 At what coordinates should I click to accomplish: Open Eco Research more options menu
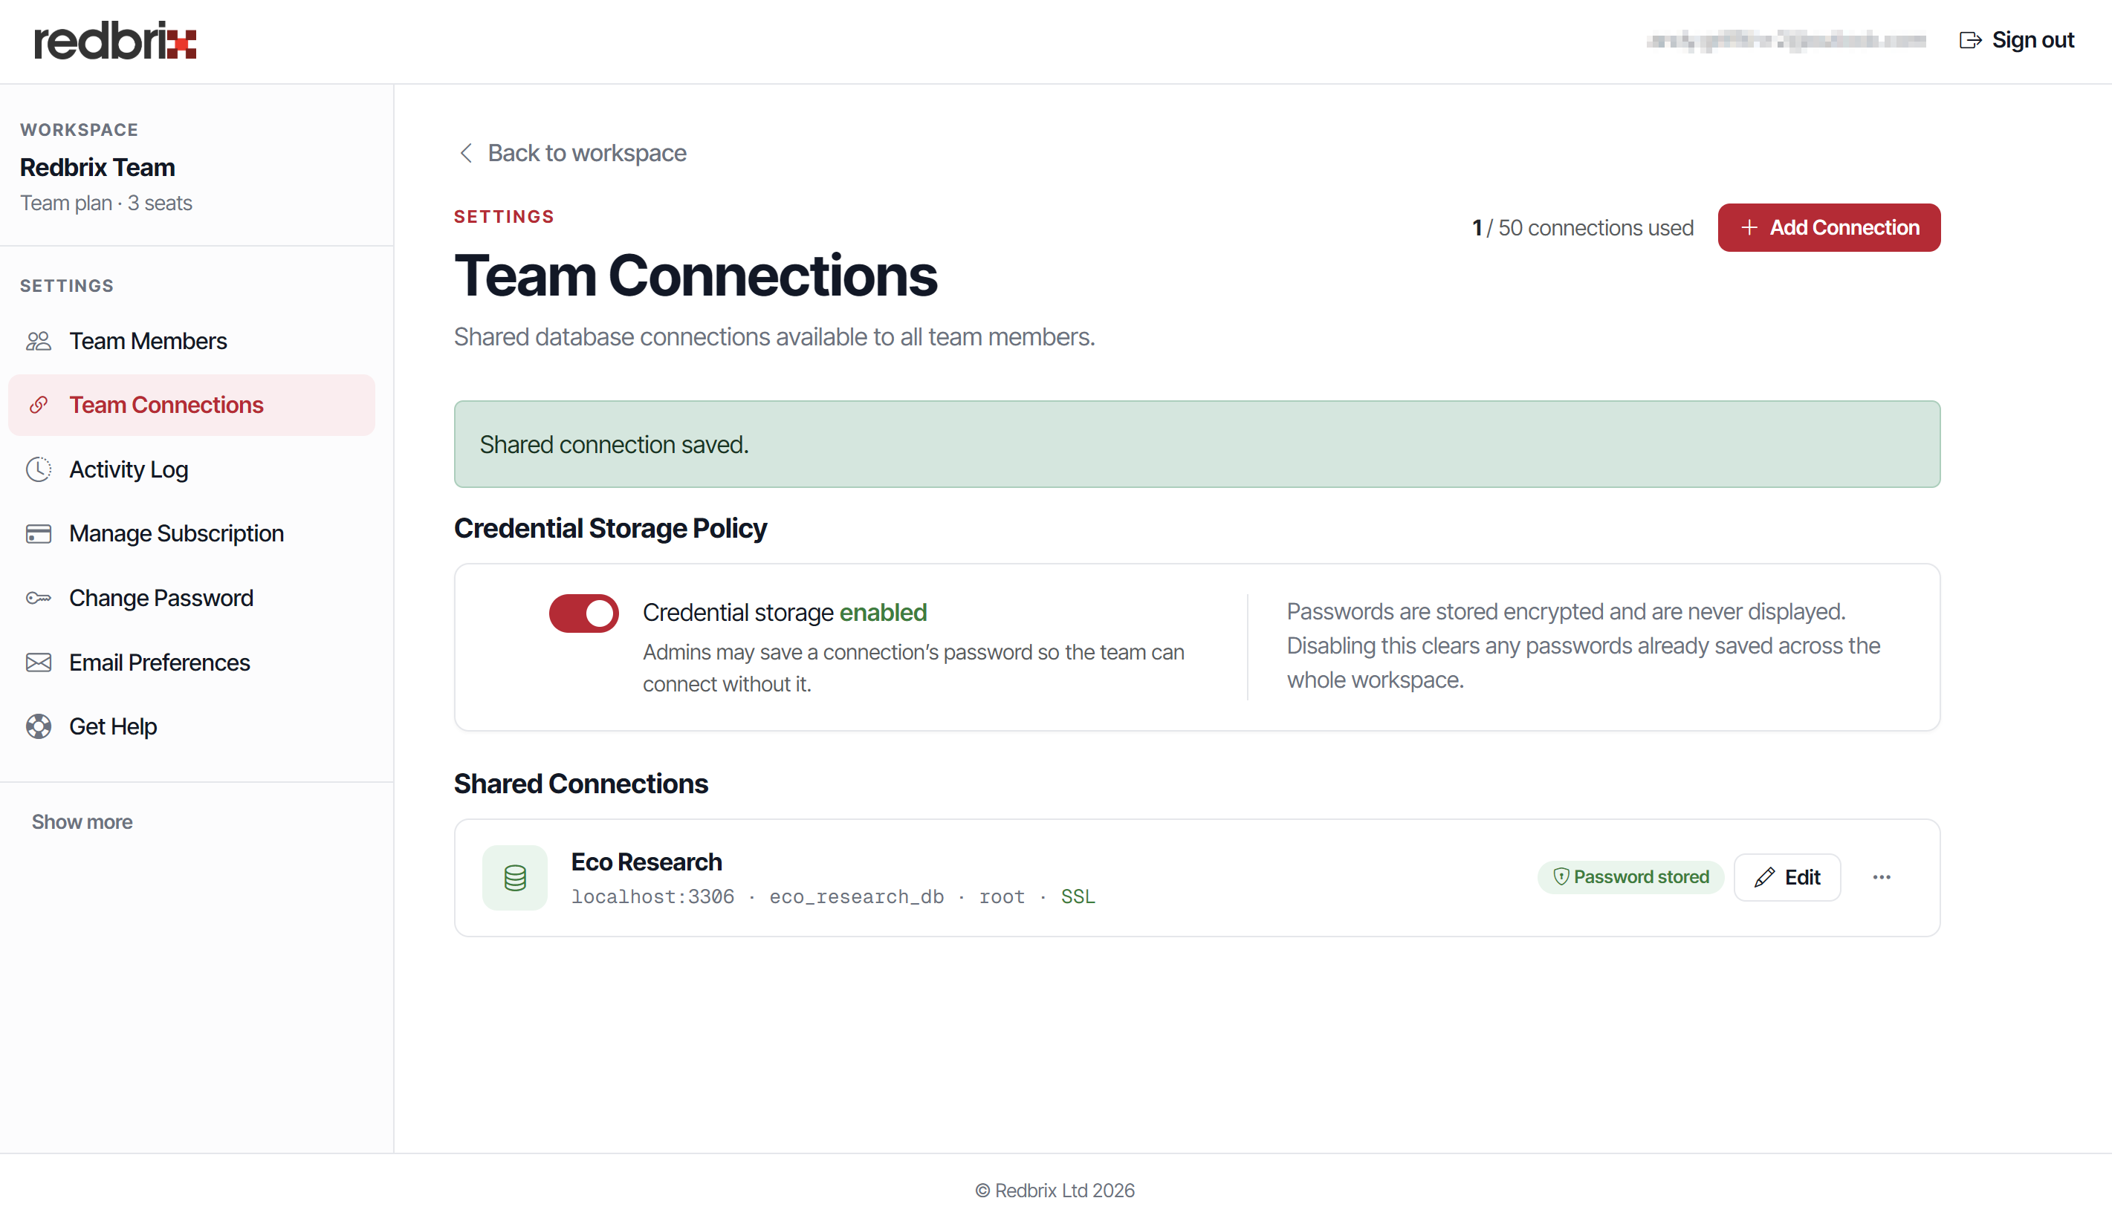[x=1882, y=877]
